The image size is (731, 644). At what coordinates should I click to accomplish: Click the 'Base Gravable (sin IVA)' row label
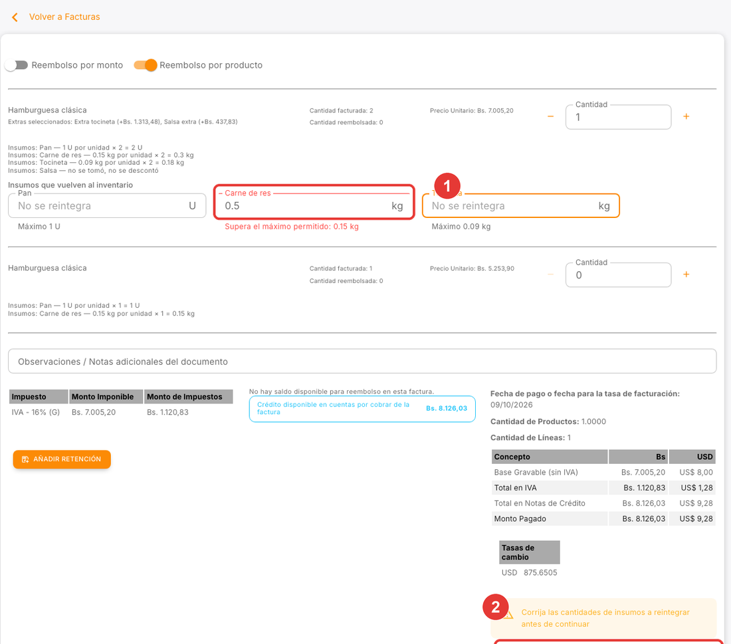coord(536,473)
